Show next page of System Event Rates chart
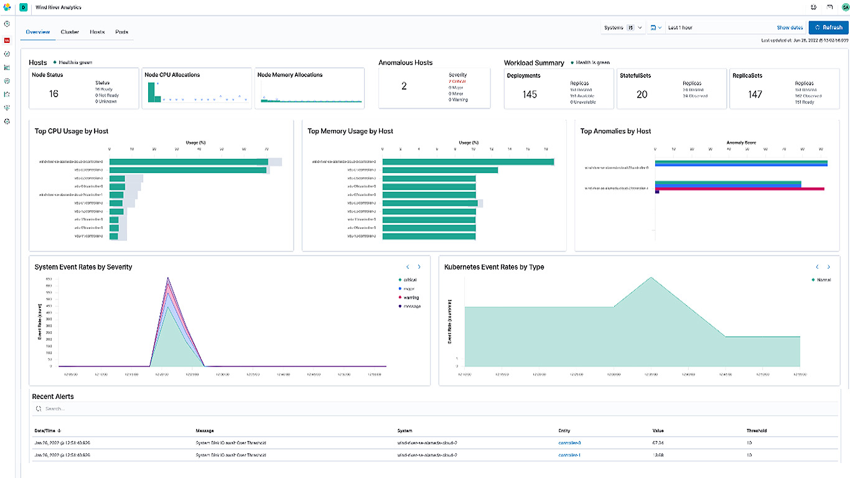 419,267
